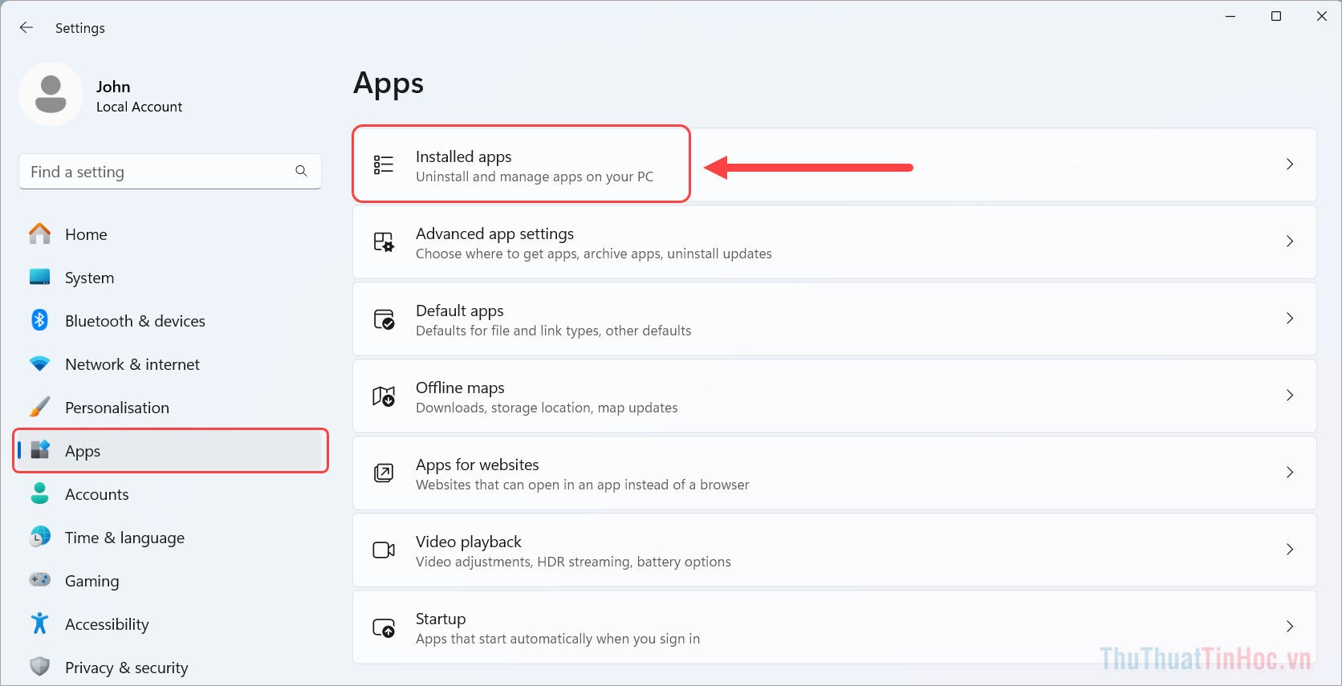The height and width of the screenshot is (686, 1342).
Task: Click the Offline maps icon
Action: point(384,396)
